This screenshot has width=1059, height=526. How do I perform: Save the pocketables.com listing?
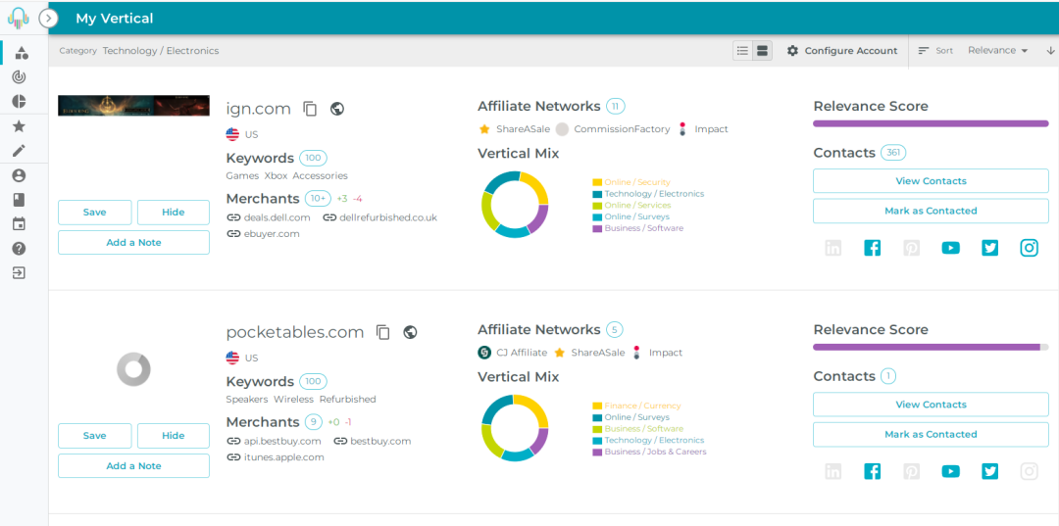[x=94, y=436]
